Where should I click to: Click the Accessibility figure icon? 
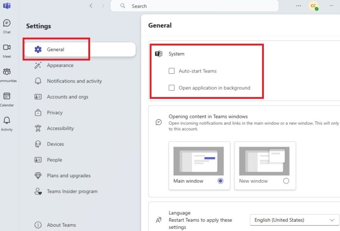coord(38,128)
